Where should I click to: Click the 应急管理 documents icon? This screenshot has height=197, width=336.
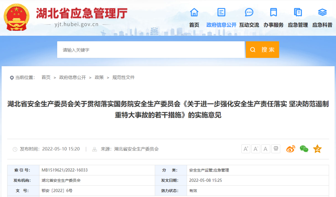point(298,12)
